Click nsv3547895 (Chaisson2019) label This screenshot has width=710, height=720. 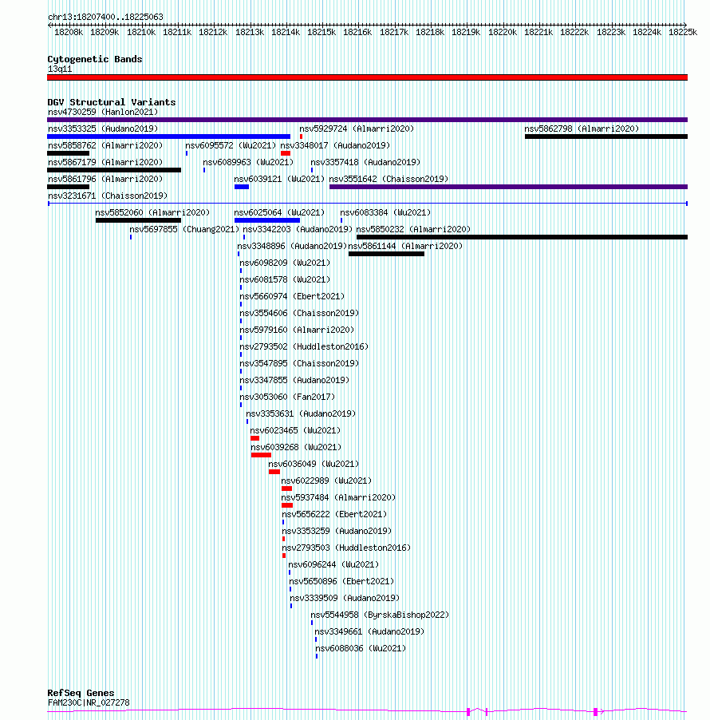[300, 364]
